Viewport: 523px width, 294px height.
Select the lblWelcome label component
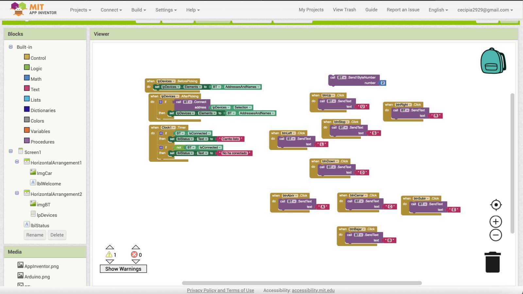[x=49, y=184]
